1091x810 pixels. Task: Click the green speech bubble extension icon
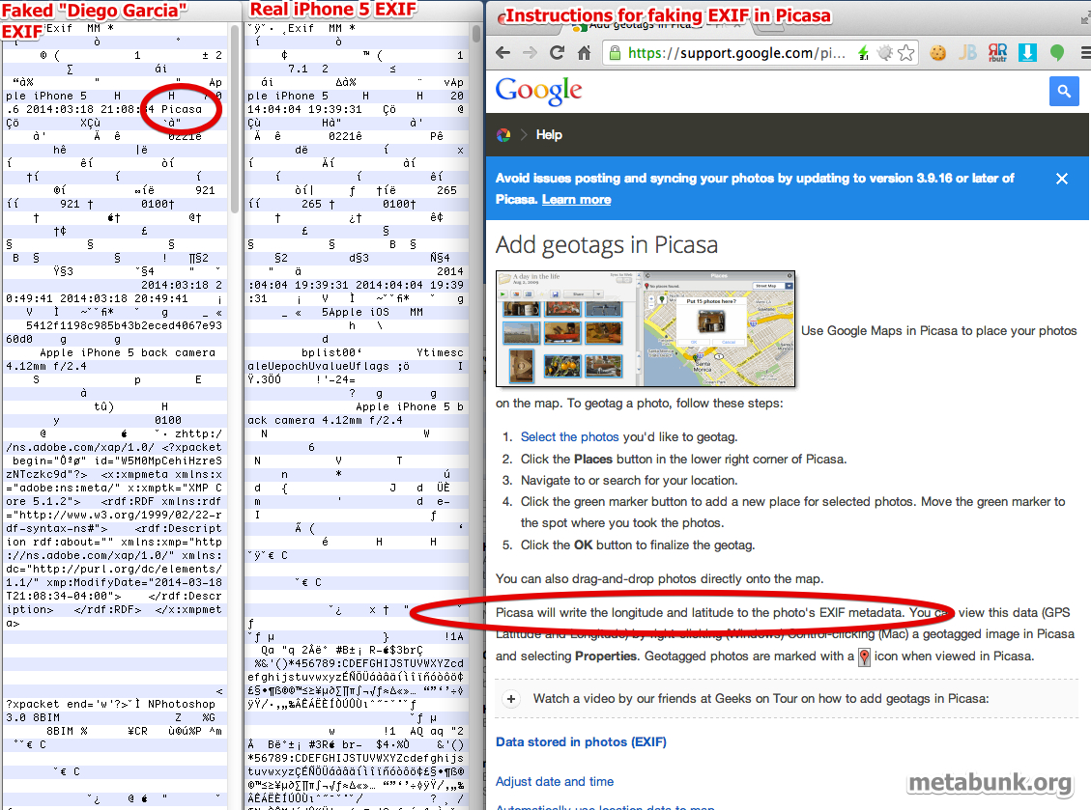(x=1057, y=53)
